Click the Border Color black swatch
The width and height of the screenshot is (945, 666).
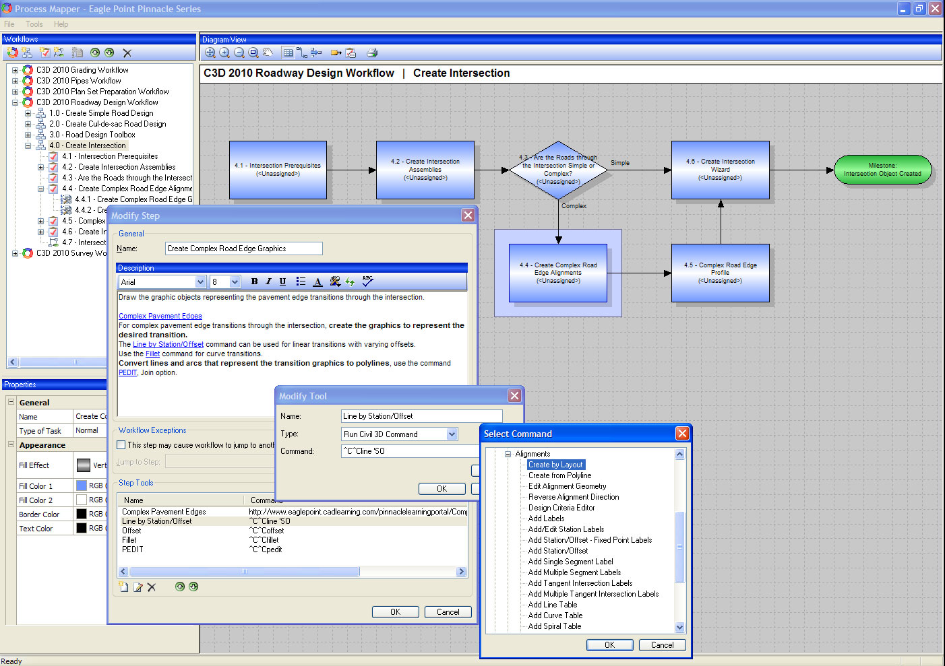click(x=82, y=514)
